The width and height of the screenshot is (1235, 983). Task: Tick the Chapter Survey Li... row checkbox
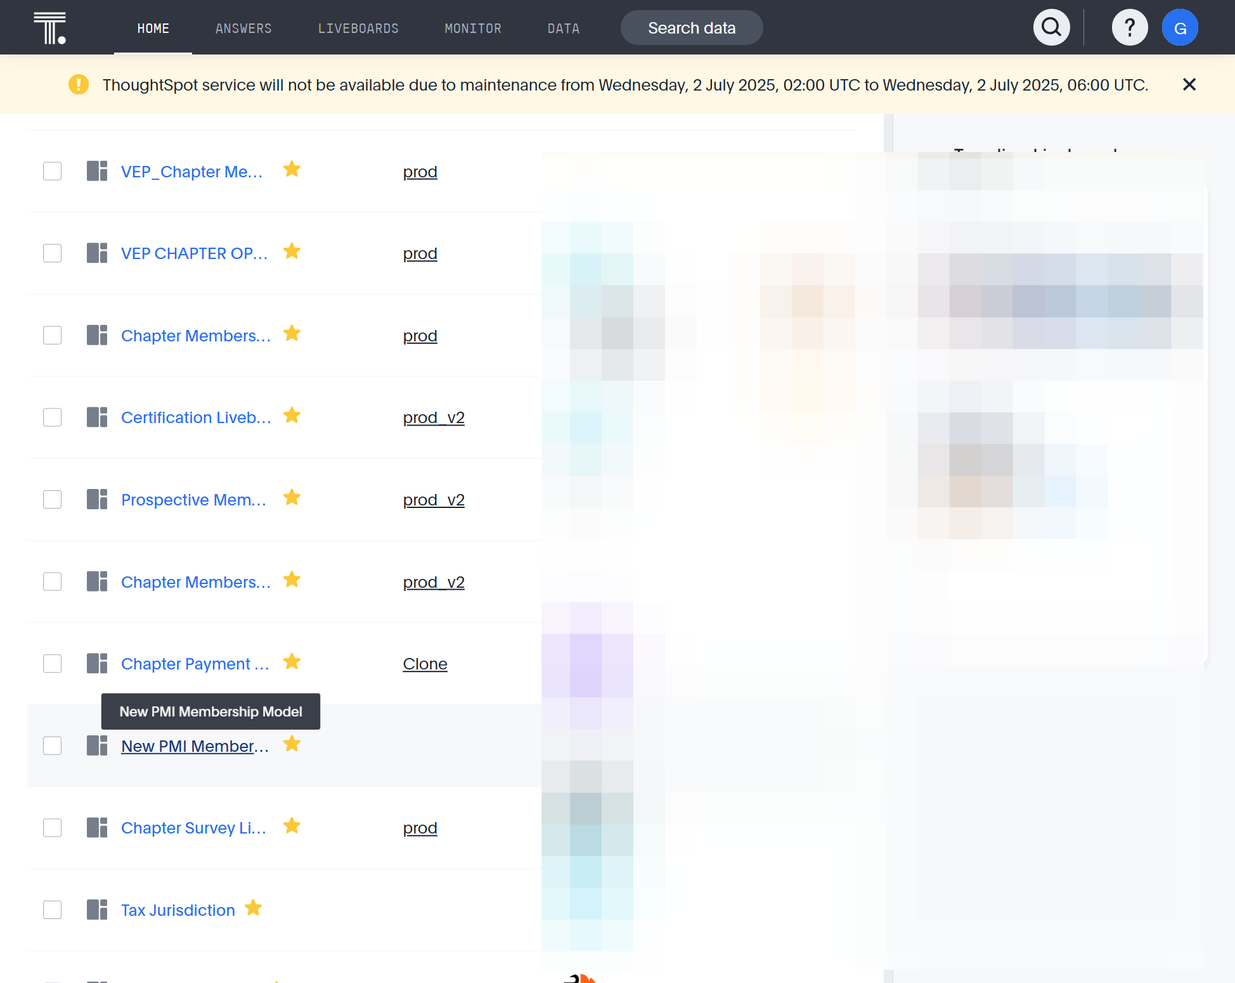point(52,828)
